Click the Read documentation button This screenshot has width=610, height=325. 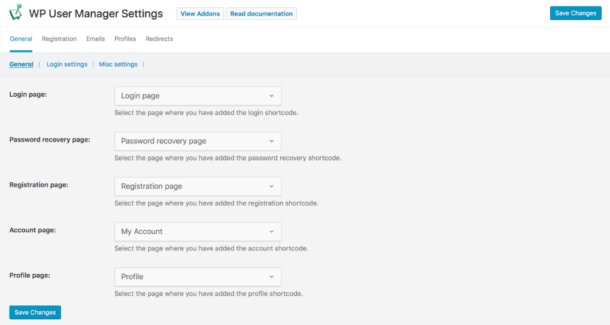tap(261, 14)
